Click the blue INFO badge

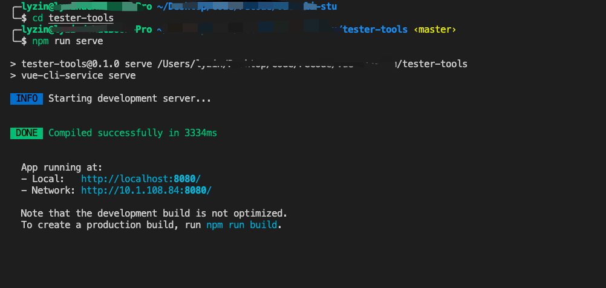(26, 99)
